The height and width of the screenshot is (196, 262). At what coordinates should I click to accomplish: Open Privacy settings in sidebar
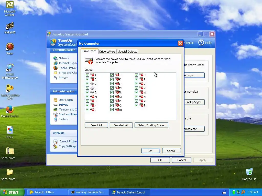[61, 78]
